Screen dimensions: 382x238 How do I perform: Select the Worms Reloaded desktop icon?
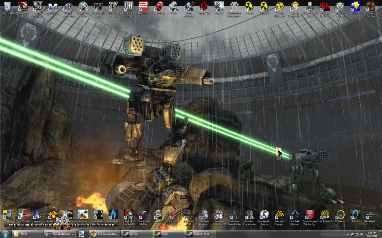[x=279, y=6]
